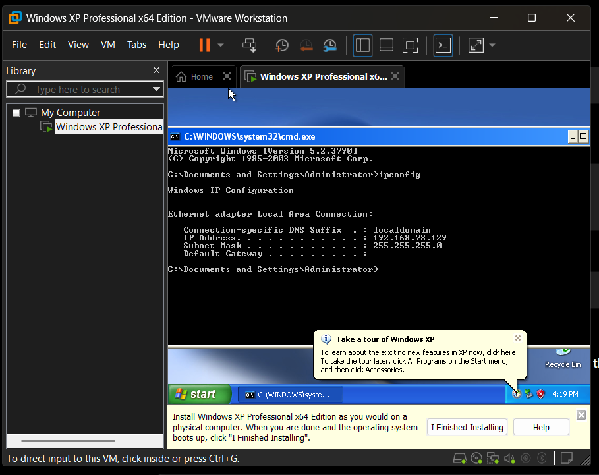Select Windows XP Professional in the library tree
The width and height of the screenshot is (599, 475).
coord(109,126)
